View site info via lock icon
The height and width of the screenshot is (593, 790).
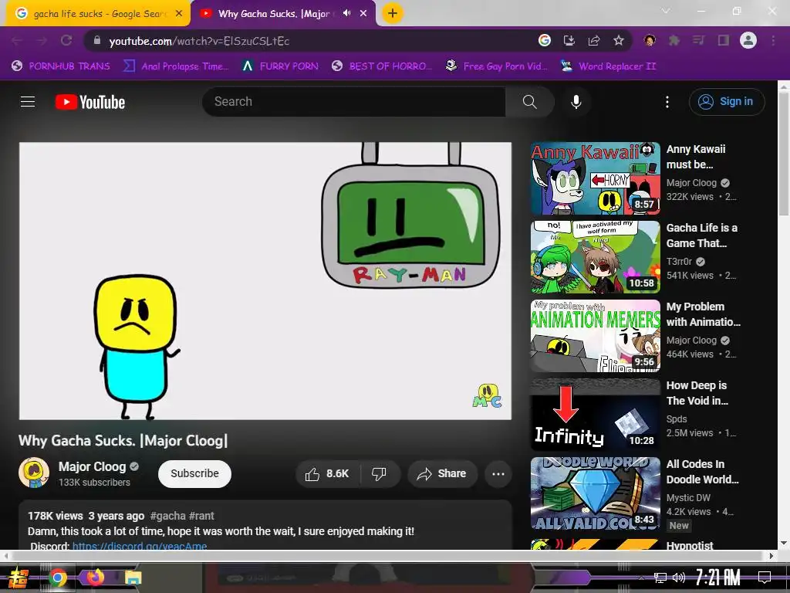pyautogui.click(x=97, y=41)
